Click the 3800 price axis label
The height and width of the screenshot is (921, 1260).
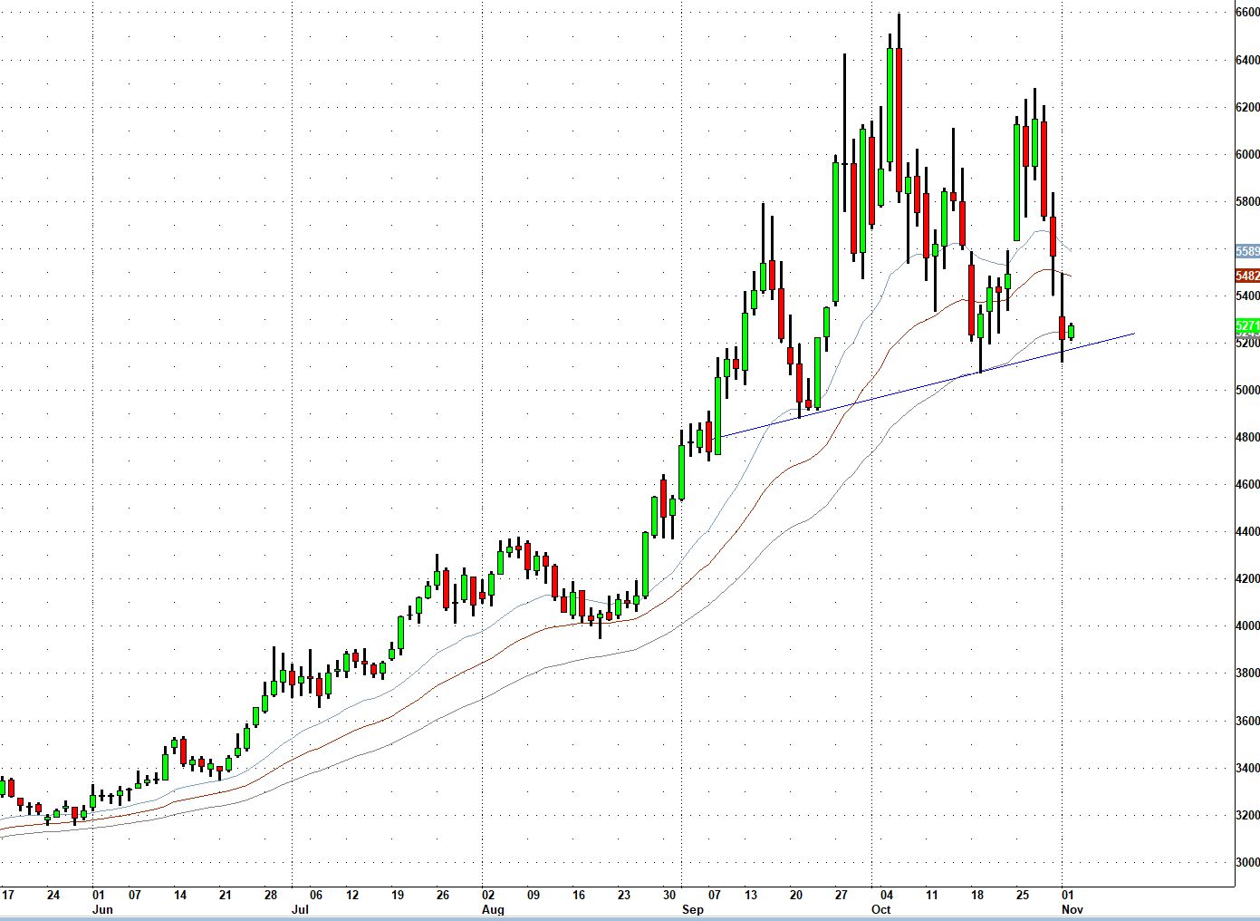[1247, 673]
